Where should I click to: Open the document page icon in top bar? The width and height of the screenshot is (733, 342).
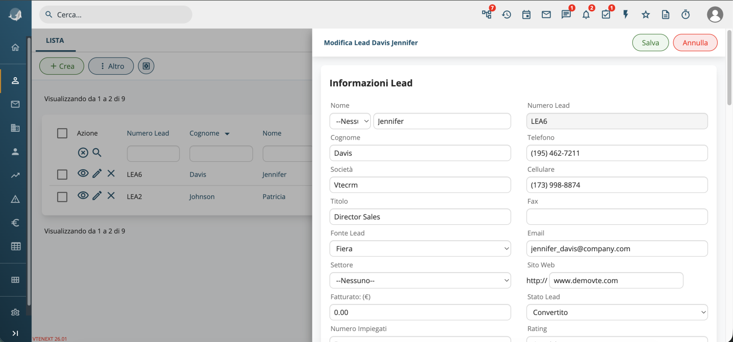tap(665, 14)
